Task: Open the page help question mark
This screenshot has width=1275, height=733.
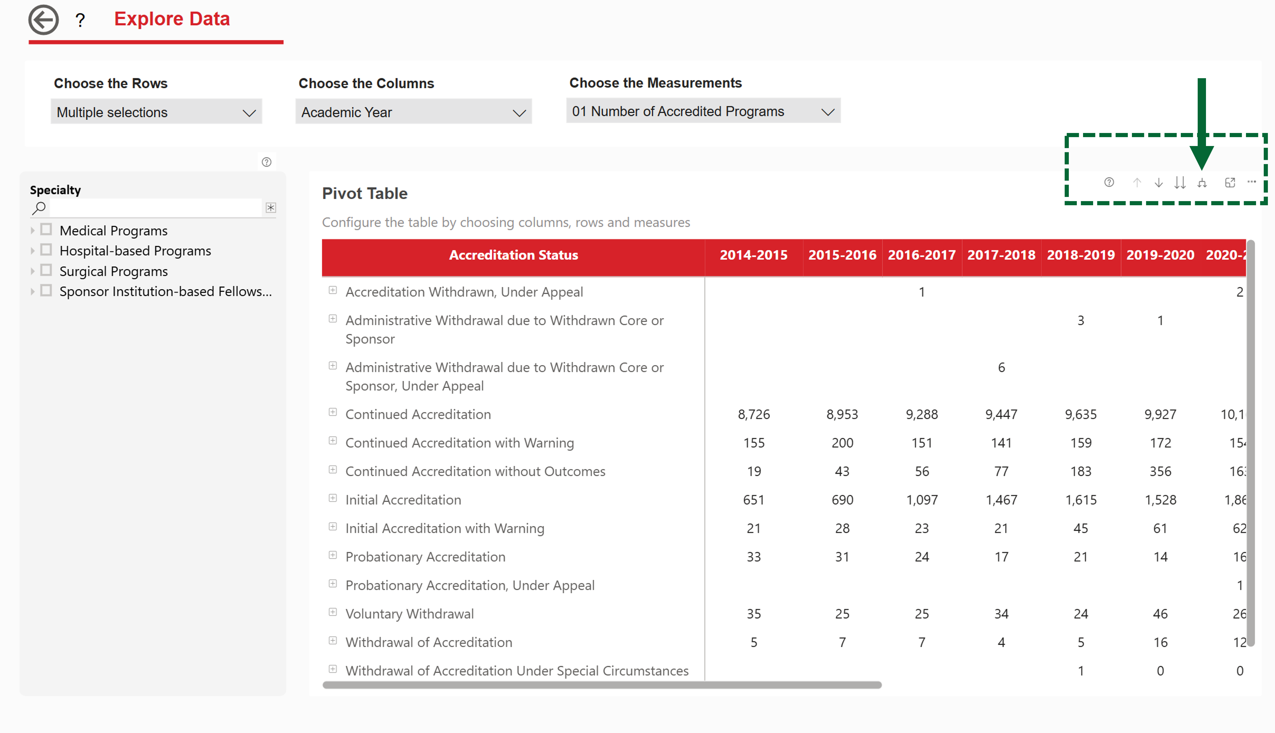Action: (x=80, y=21)
